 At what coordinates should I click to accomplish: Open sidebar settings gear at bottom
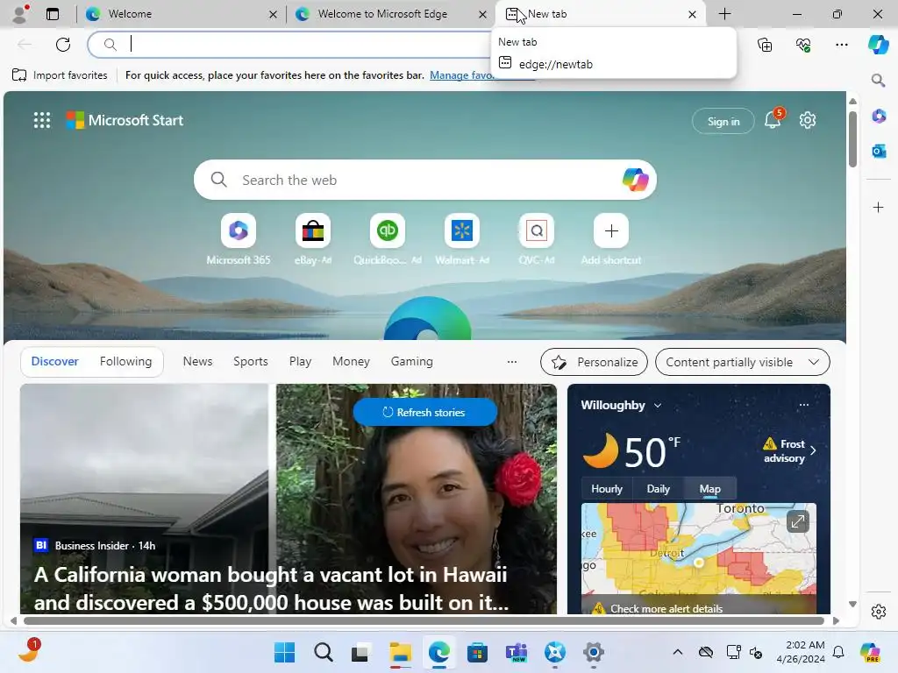[879, 611]
